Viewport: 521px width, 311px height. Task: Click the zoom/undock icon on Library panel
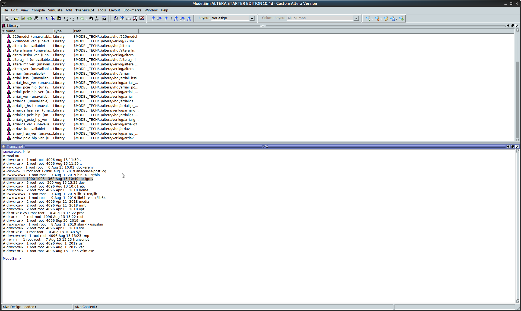[513, 26]
